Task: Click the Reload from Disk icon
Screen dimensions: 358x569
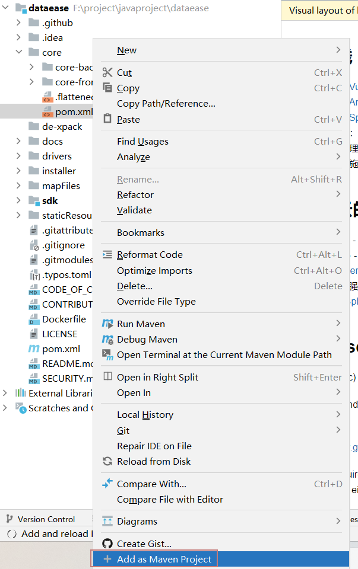Action: pos(107,461)
